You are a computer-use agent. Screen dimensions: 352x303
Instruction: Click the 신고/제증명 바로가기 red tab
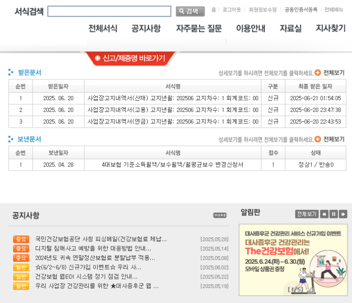130,58
